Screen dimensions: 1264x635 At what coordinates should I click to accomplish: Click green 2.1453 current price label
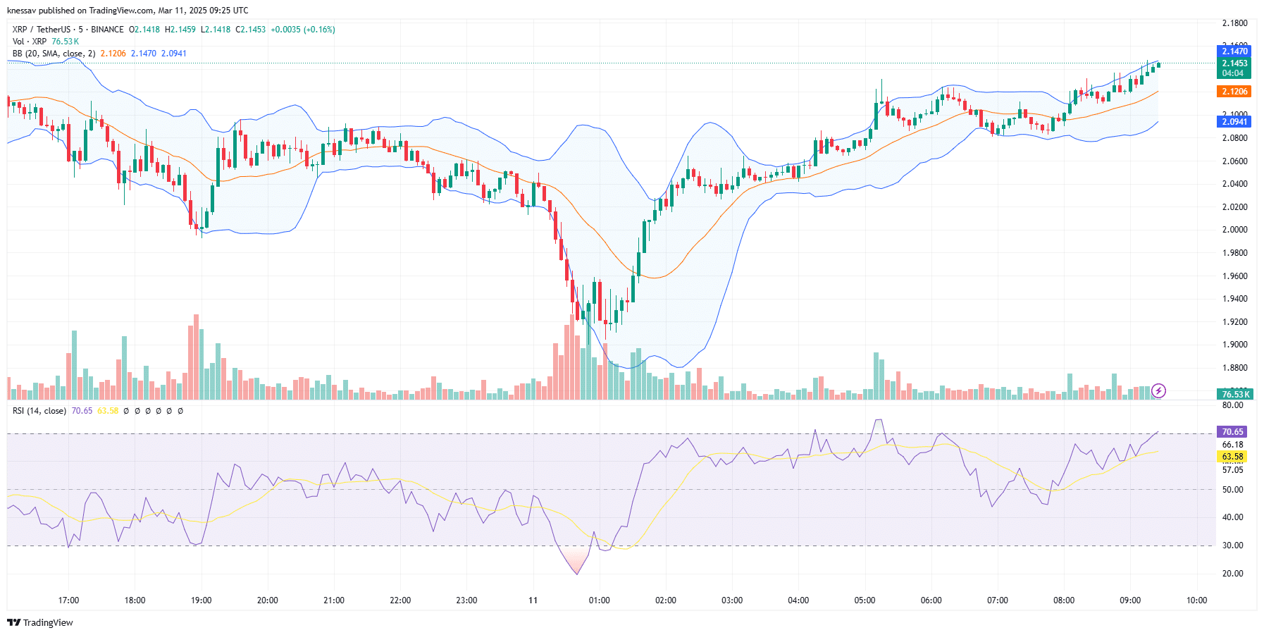click(1234, 63)
